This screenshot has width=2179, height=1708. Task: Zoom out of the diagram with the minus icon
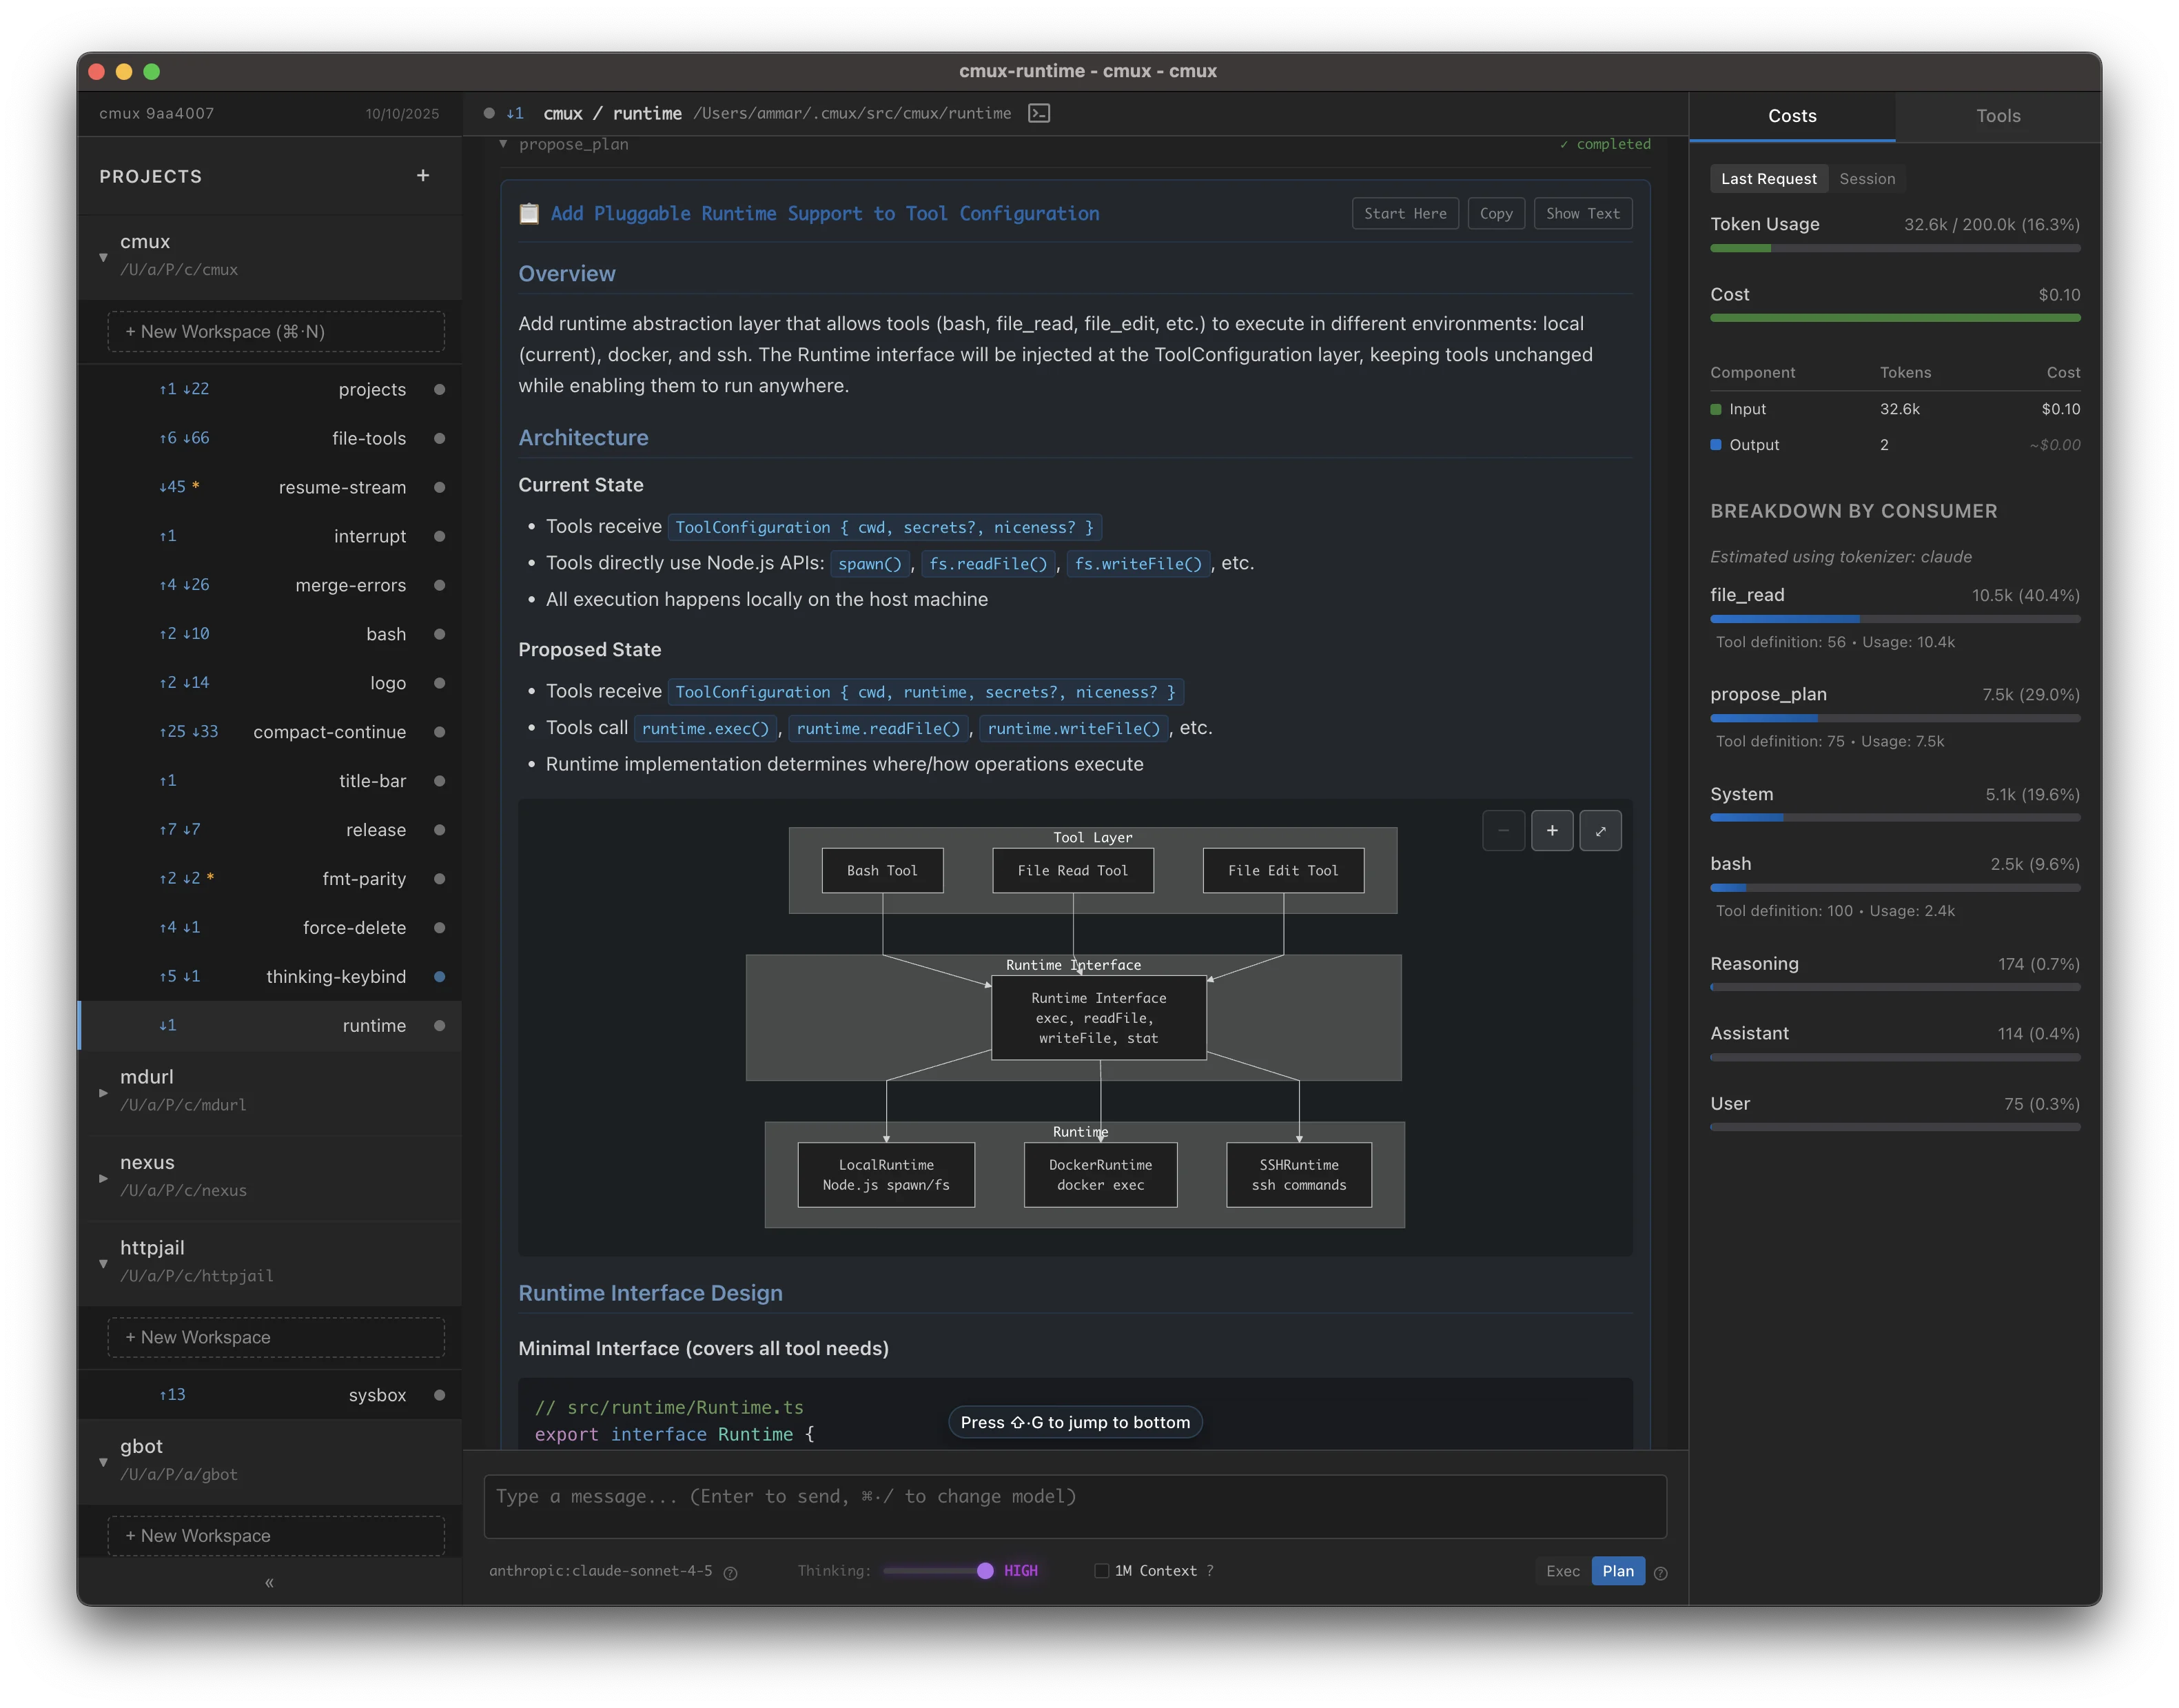[1503, 830]
